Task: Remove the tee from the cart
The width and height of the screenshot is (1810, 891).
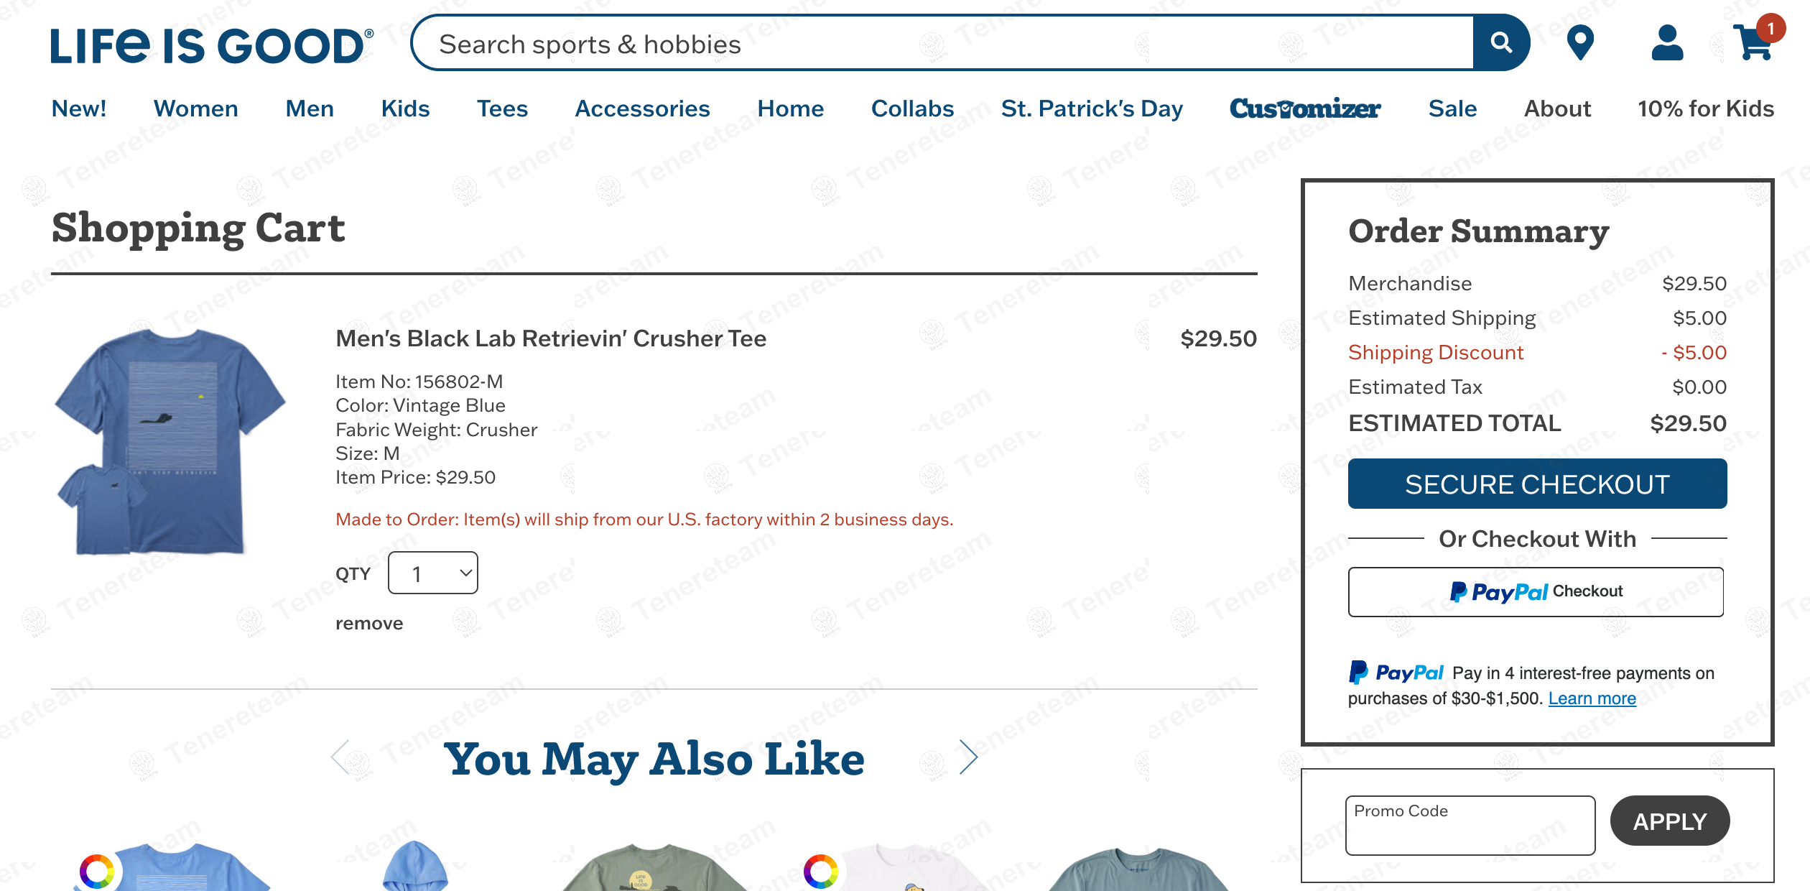Action: pos(369,623)
